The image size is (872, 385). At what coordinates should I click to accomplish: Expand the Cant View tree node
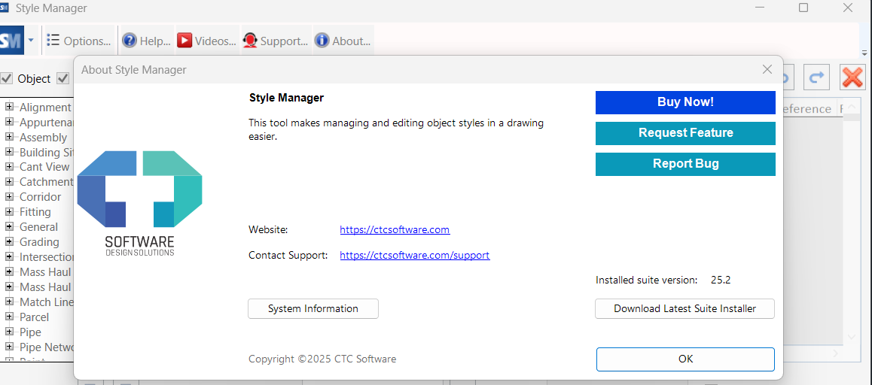click(10, 166)
